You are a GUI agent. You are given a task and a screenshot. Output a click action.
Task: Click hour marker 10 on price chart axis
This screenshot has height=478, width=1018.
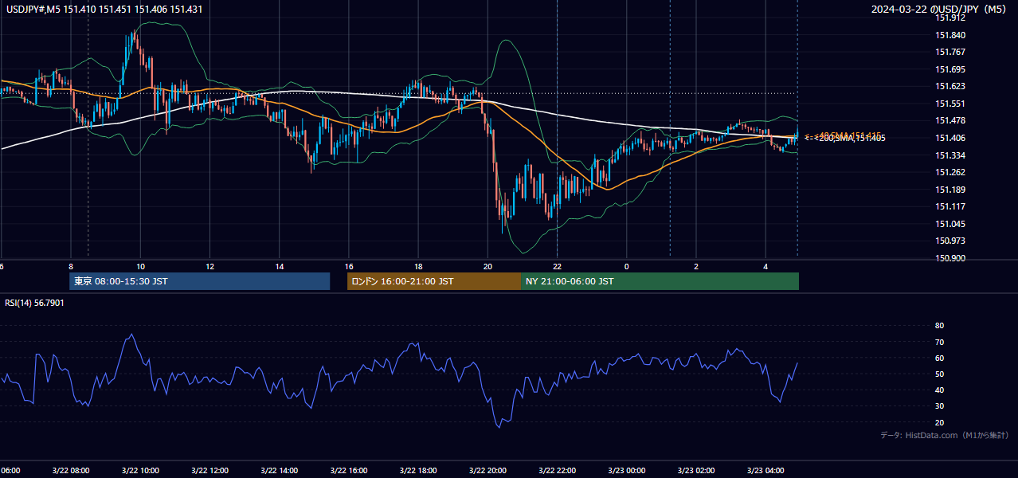click(x=140, y=266)
